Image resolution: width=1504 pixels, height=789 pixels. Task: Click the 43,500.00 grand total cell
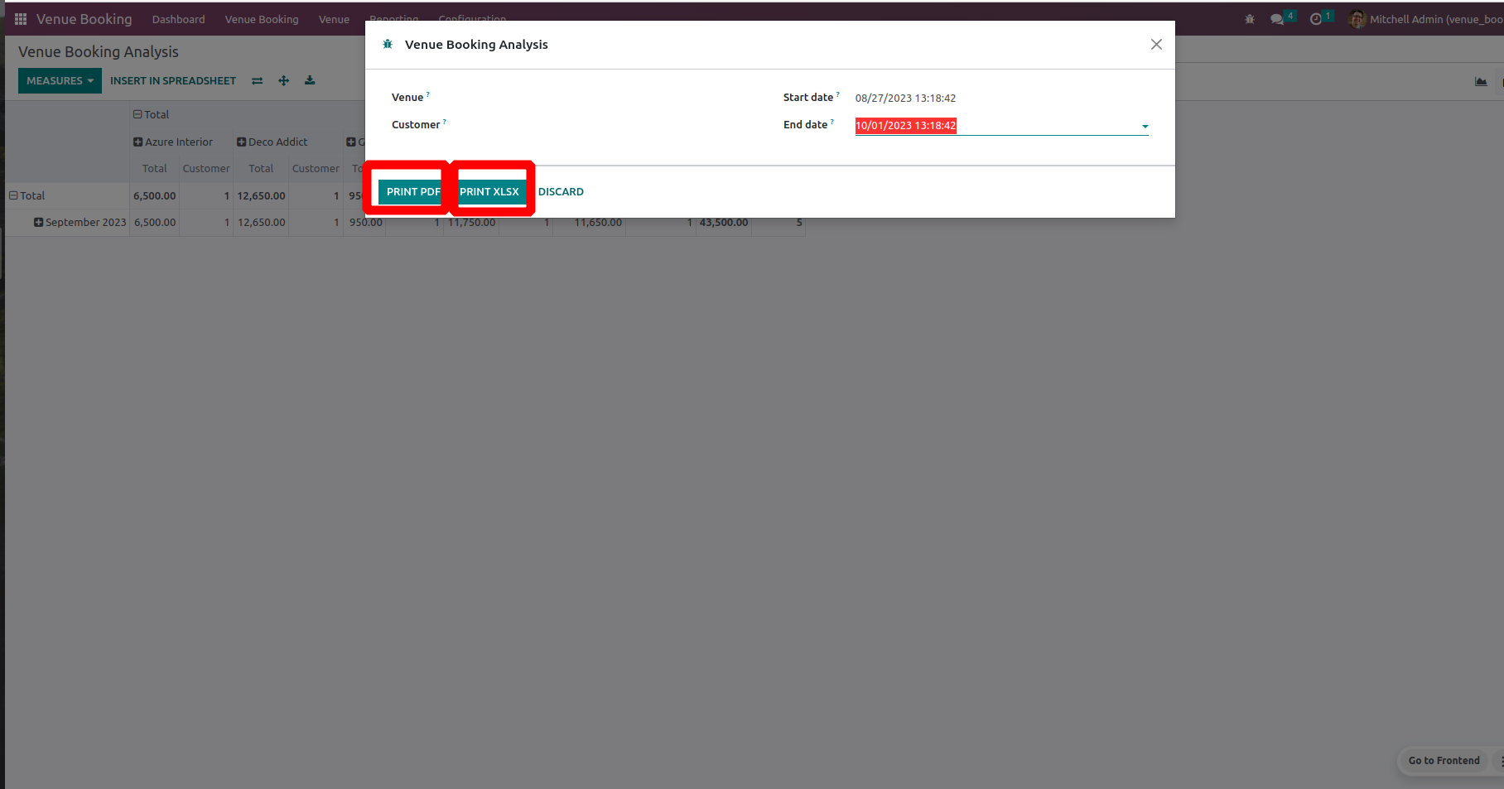[x=724, y=222]
